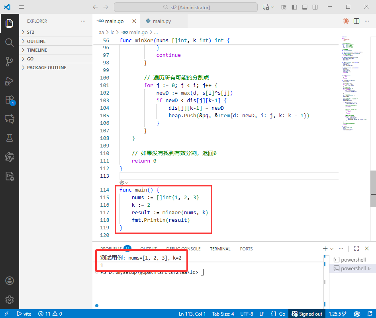Expand the TIMELINE section

tap(56, 50)
